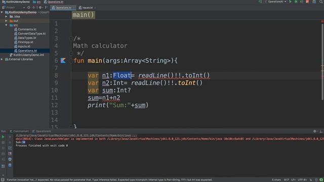Switch to CommentsKt run tab
Viewport: 324px width, 182px height.
point(19,131)
